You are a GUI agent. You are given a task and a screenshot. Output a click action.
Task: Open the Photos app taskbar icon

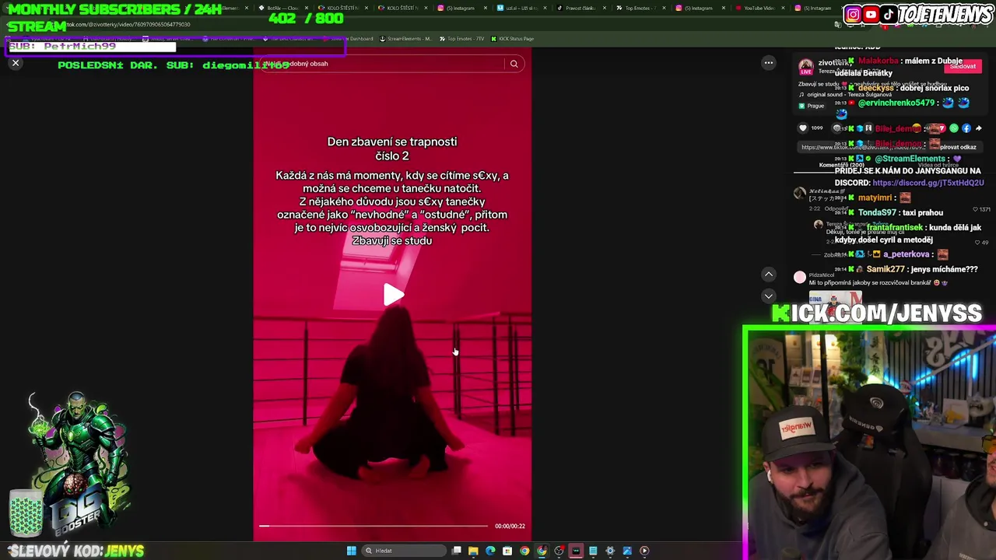tap(627, 551)
